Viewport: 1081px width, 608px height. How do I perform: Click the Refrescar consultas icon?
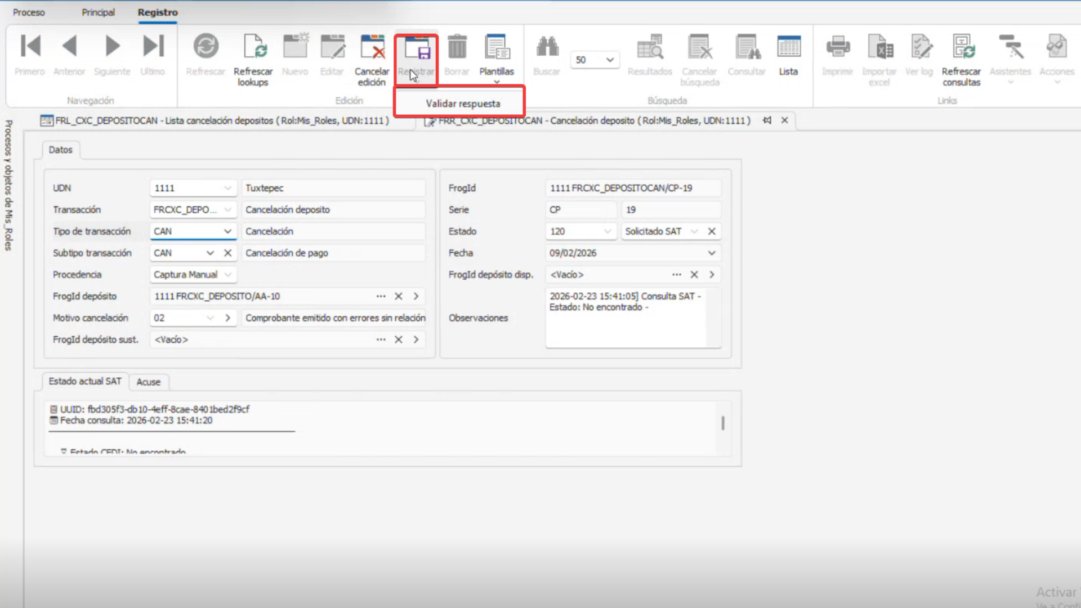pyautogui.click(x=961, y=47)
